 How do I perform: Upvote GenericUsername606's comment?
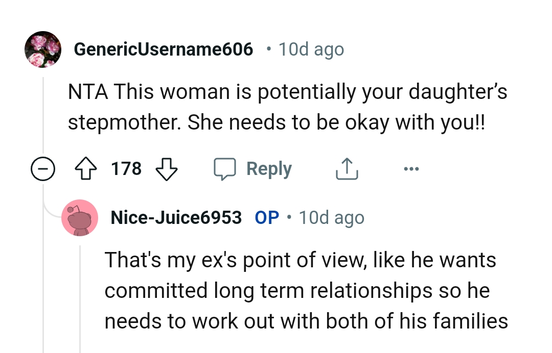point(86,168)
